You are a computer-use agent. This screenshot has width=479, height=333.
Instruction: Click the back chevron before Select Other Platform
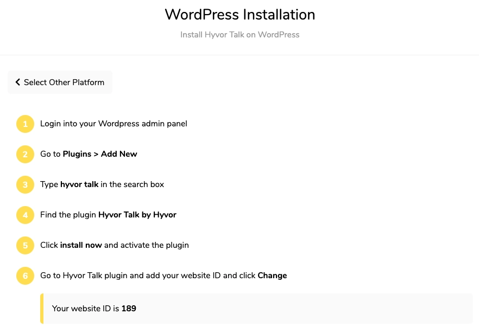(x=18, y=82)
